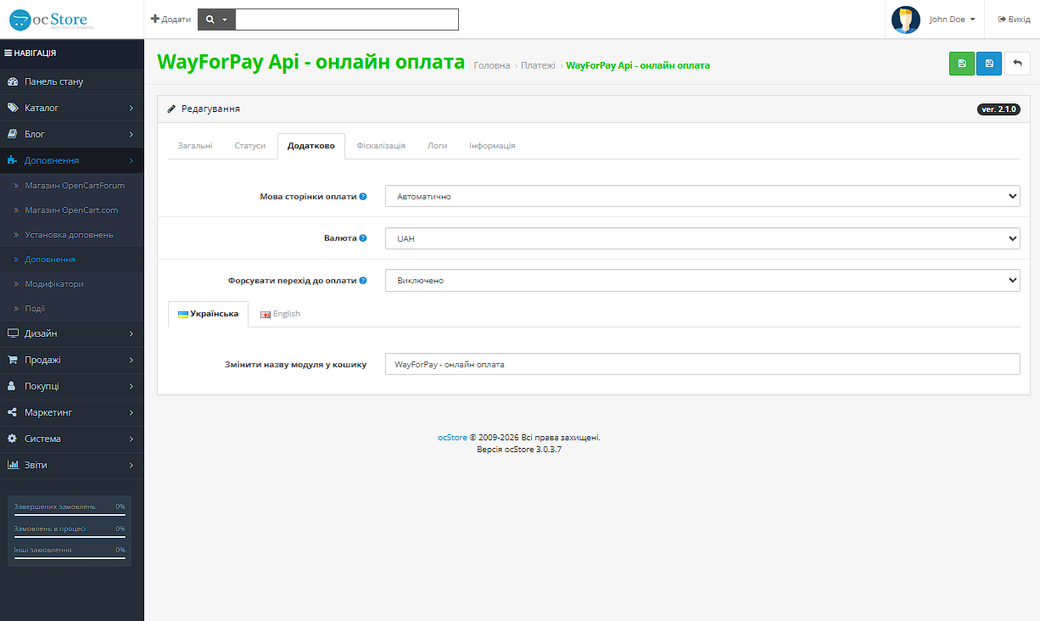
Task: Open the Форсувати перехід до оплати dropdown
Action: [702, 280]
